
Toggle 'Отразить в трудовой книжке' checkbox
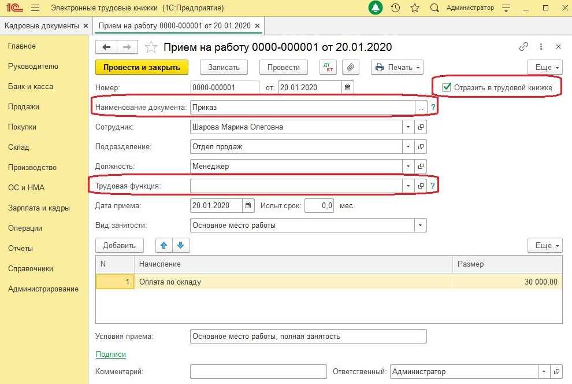(x=446, y=87)
